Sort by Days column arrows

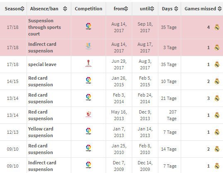click(x=176, y=9)
